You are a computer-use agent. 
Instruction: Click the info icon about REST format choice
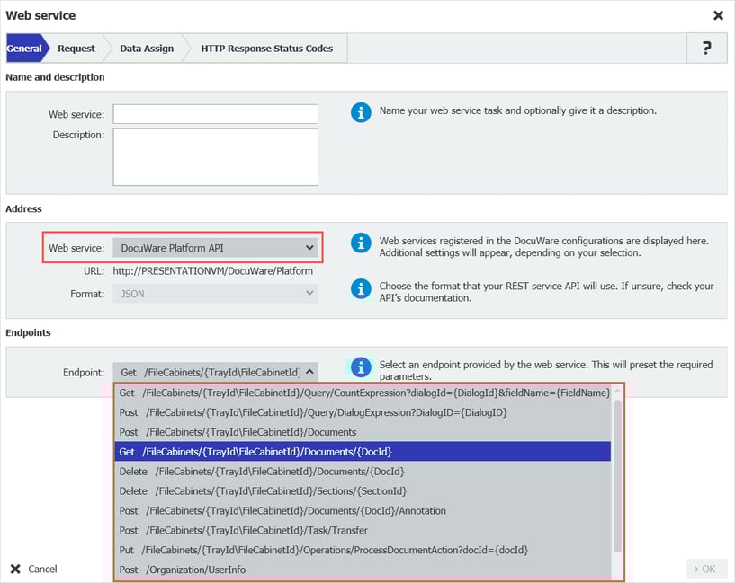pos(361,288)
